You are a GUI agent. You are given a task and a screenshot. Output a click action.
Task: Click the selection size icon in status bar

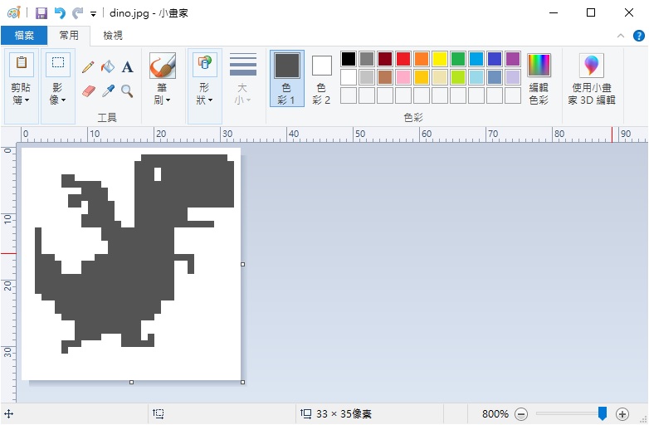[x=159, y=413]
